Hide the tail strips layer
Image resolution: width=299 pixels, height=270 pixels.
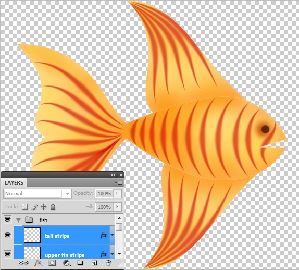point(8,235)
